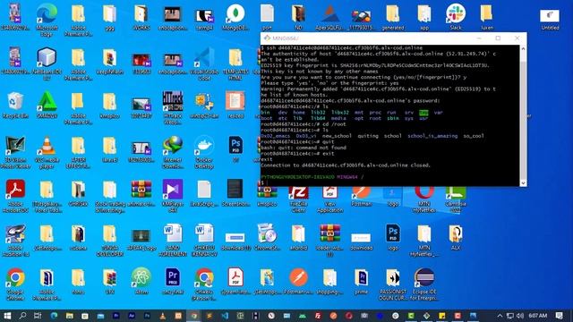573x322 pixels.
Task: Click the taskbar clock showing 6:07 AM
Action: [538, 316]
